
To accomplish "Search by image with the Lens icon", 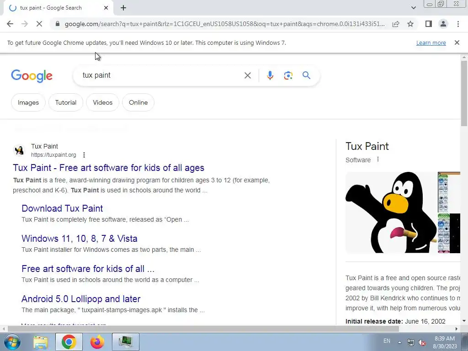I will coord(288,75).
